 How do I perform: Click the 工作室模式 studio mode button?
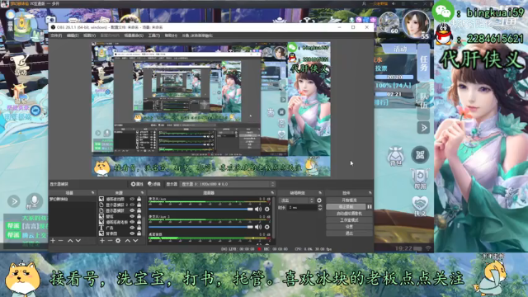(349, 220)
